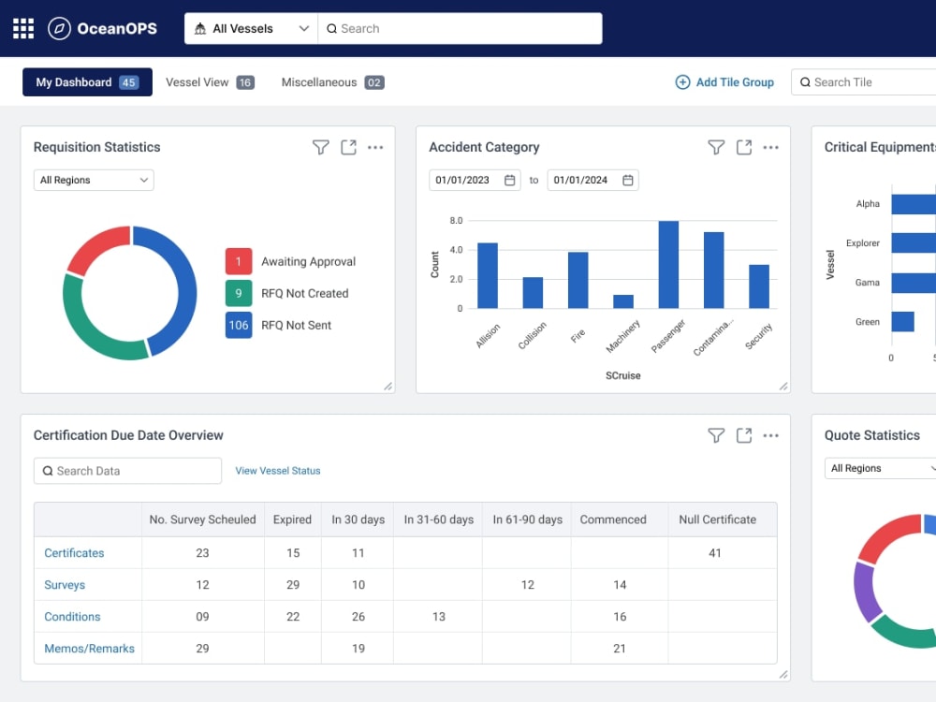This screenshot has height=702, width=936.
Task: Click the No. Survey Scheuled column header
Action: (x=202, y=519)
